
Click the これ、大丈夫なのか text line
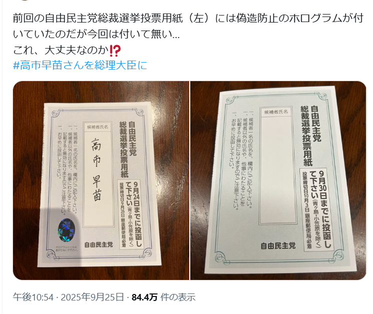[x=67, y=50]
